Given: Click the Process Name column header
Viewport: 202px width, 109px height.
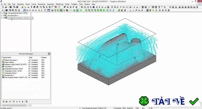Looking at the screenshot, I should pos(7,57).
